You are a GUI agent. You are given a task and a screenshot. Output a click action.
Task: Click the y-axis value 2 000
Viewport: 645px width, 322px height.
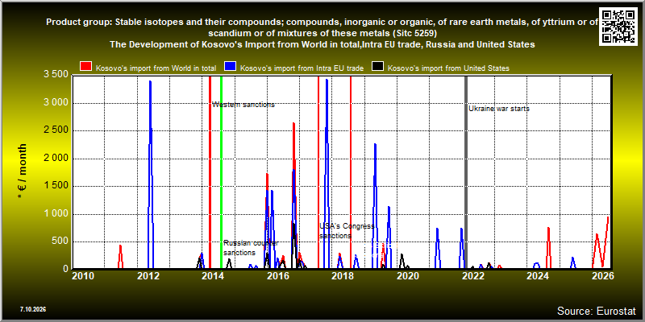pyautogui.click(x=56, y=159)
